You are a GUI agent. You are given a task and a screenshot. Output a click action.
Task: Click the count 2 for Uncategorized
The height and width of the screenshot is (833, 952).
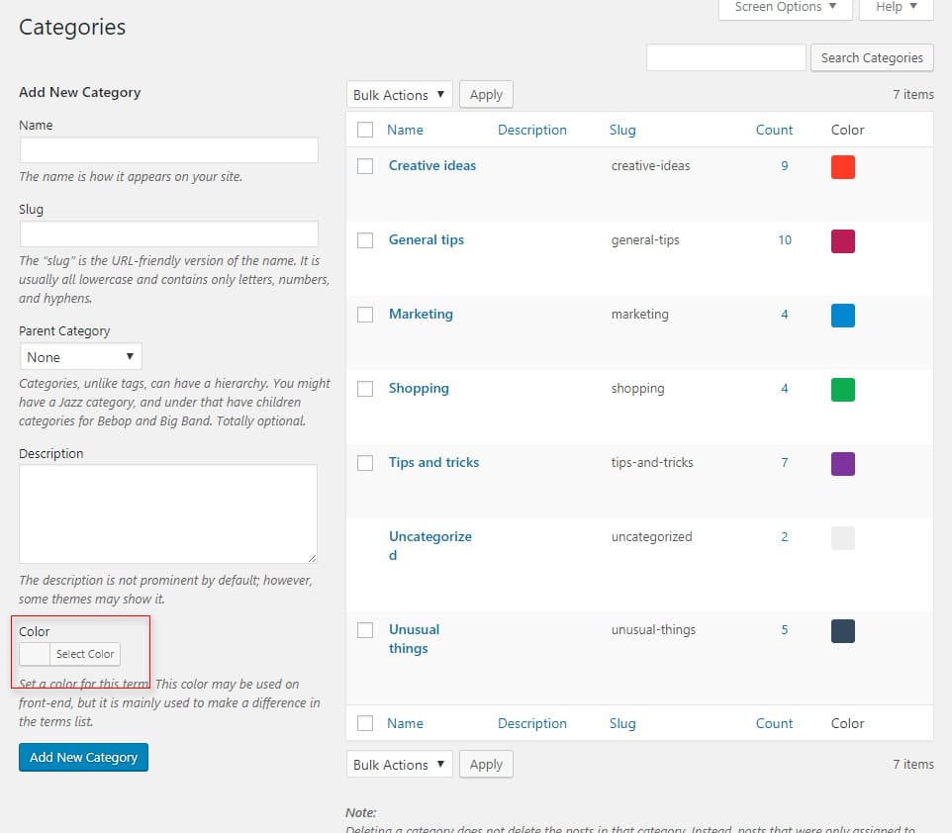pyautogui.click(x=785, y=537)
